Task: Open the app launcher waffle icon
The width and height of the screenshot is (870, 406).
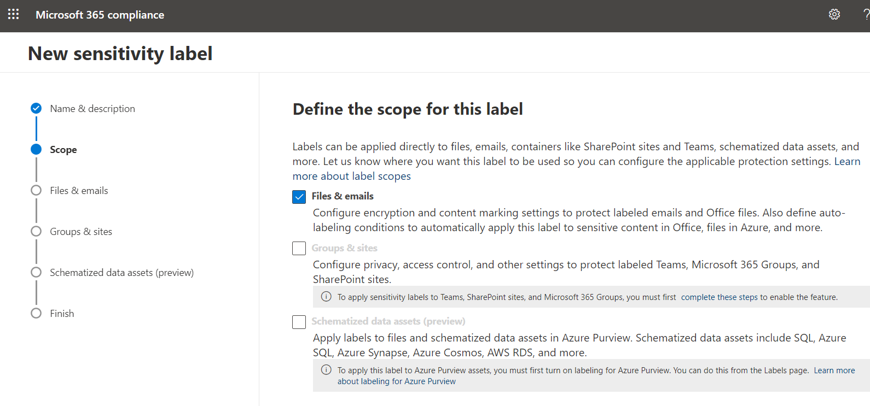Action: (14, 14)
